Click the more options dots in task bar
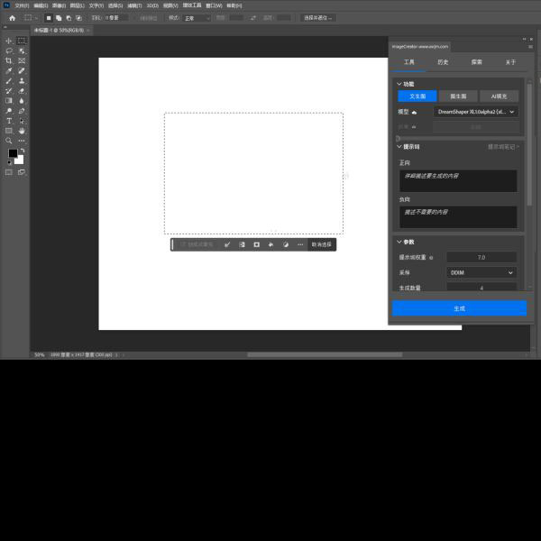 coord(300,244)
